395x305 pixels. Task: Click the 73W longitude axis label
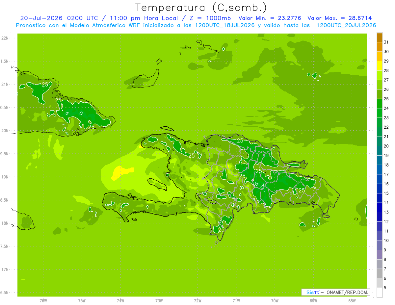(159, 301)
